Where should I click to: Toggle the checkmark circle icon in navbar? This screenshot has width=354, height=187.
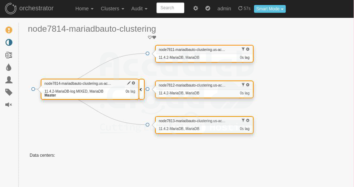pos(208,8)
